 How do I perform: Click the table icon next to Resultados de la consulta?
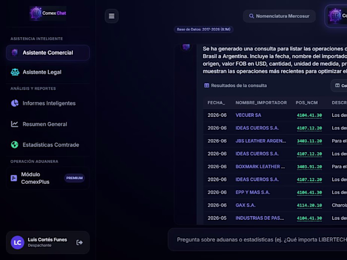click(x=207, y=86)
